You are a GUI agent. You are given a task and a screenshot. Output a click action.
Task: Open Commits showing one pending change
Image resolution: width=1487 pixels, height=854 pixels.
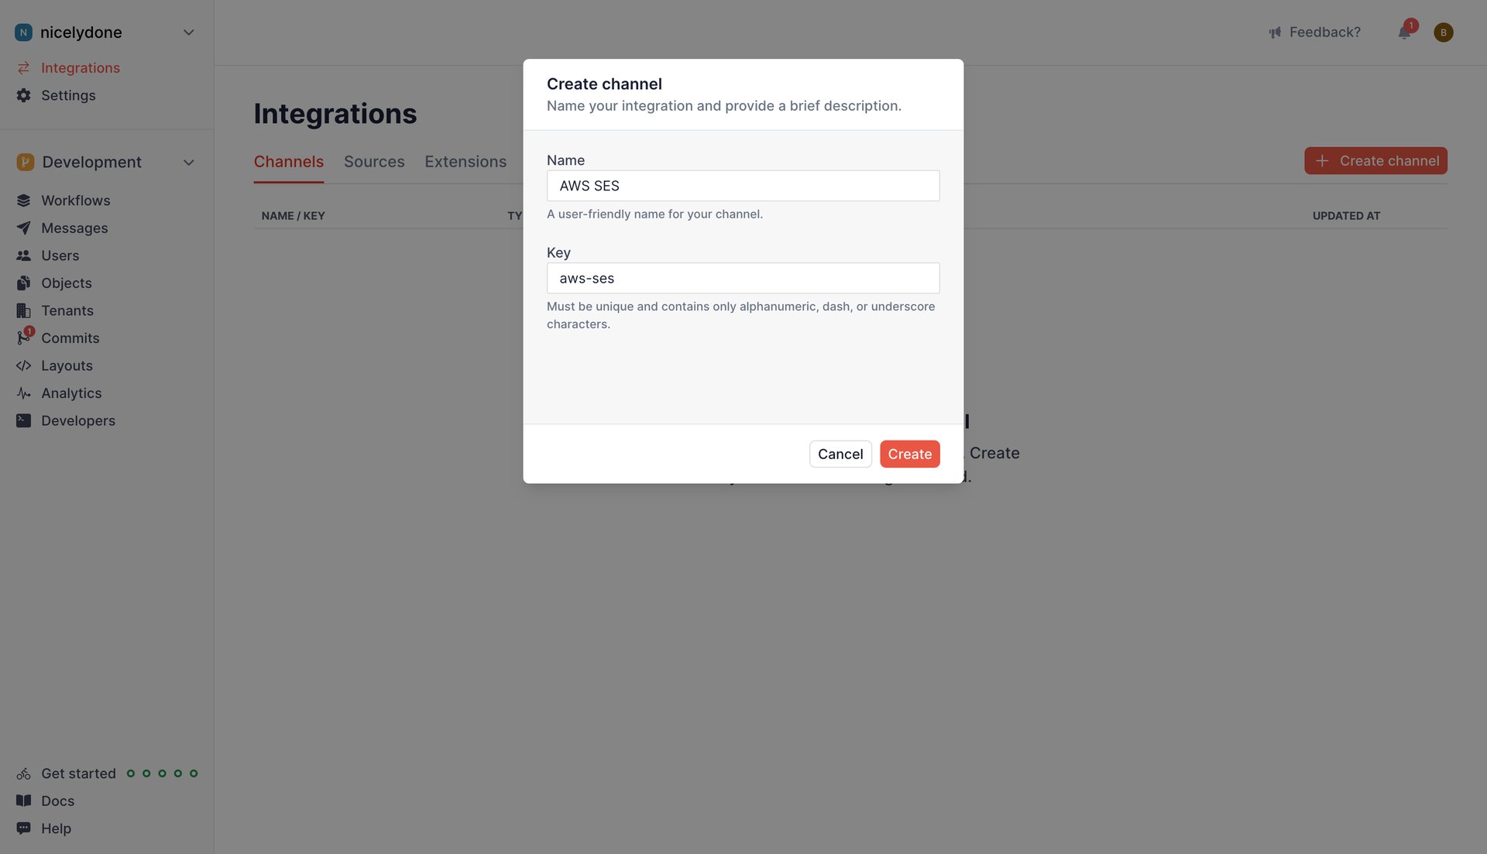pyautogui.click(x=70, y=338)
